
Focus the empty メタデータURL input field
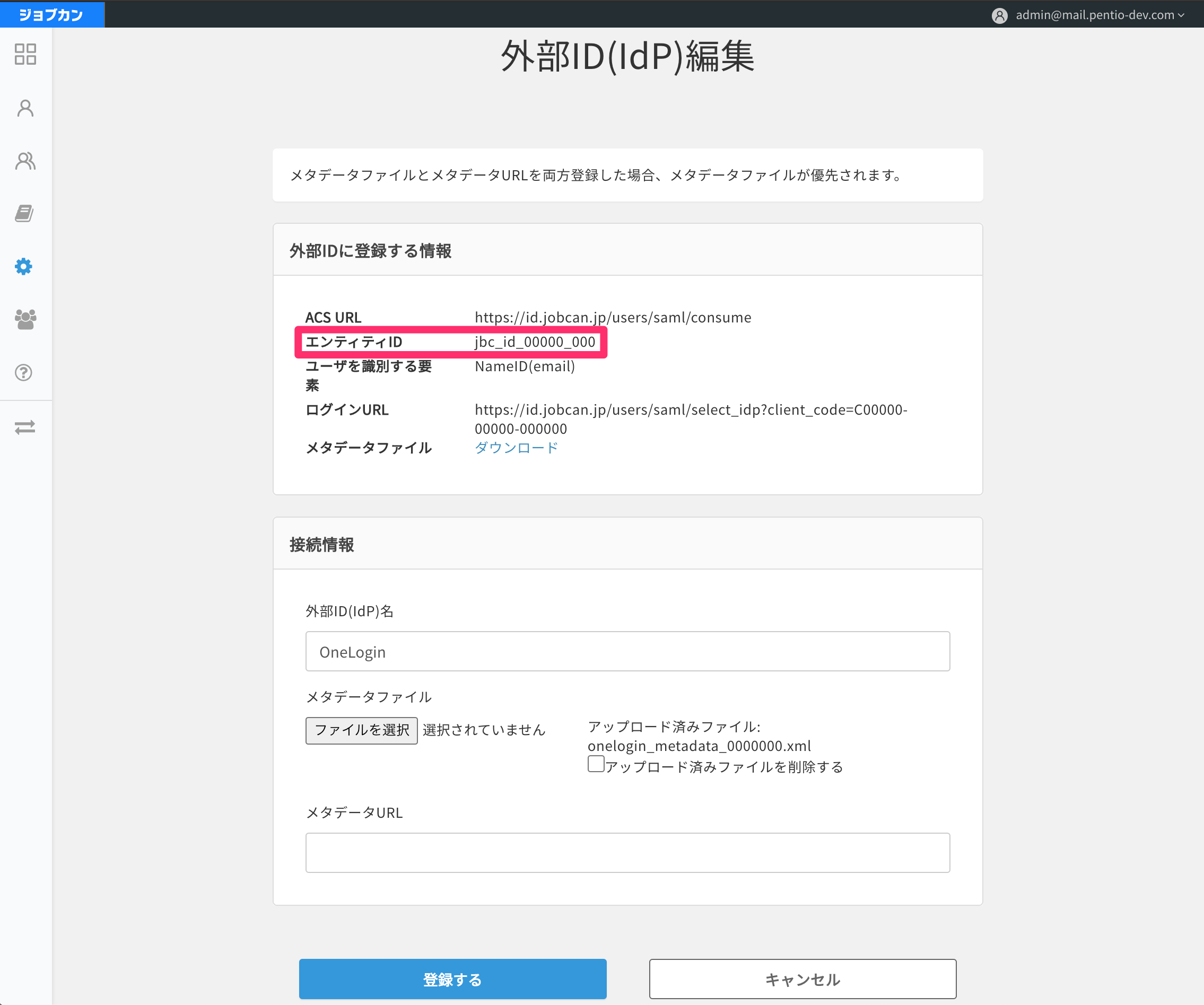click(x=628, y=853)
